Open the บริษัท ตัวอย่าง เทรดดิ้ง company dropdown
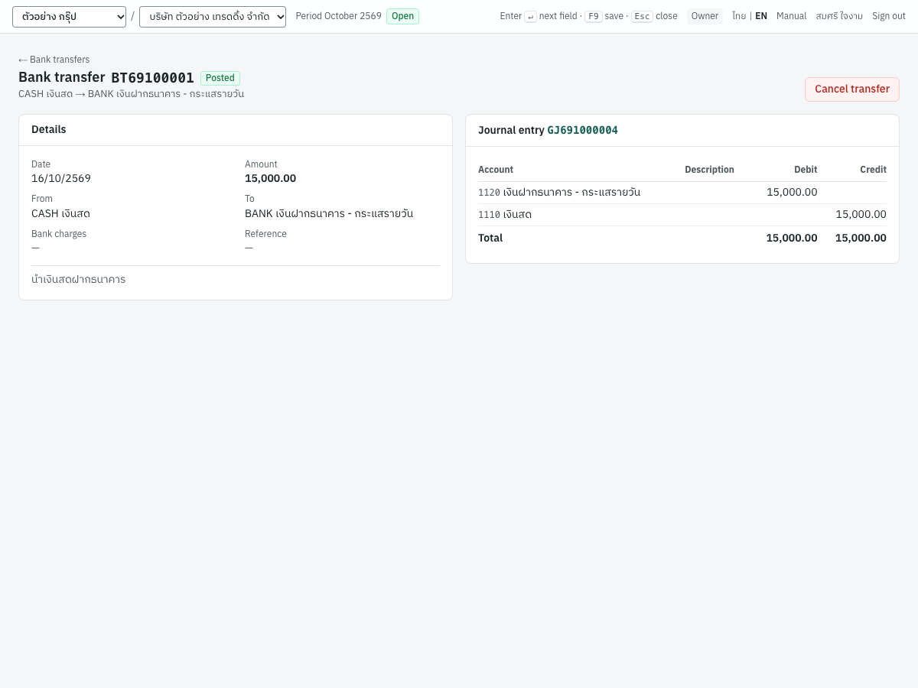This screenshot has height=688, width=918. [x=213, y=17]
